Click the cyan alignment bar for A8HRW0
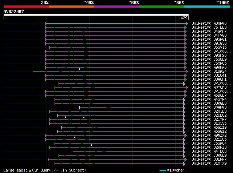The height and width of the screenshot is (173, 233). [116, 24]
